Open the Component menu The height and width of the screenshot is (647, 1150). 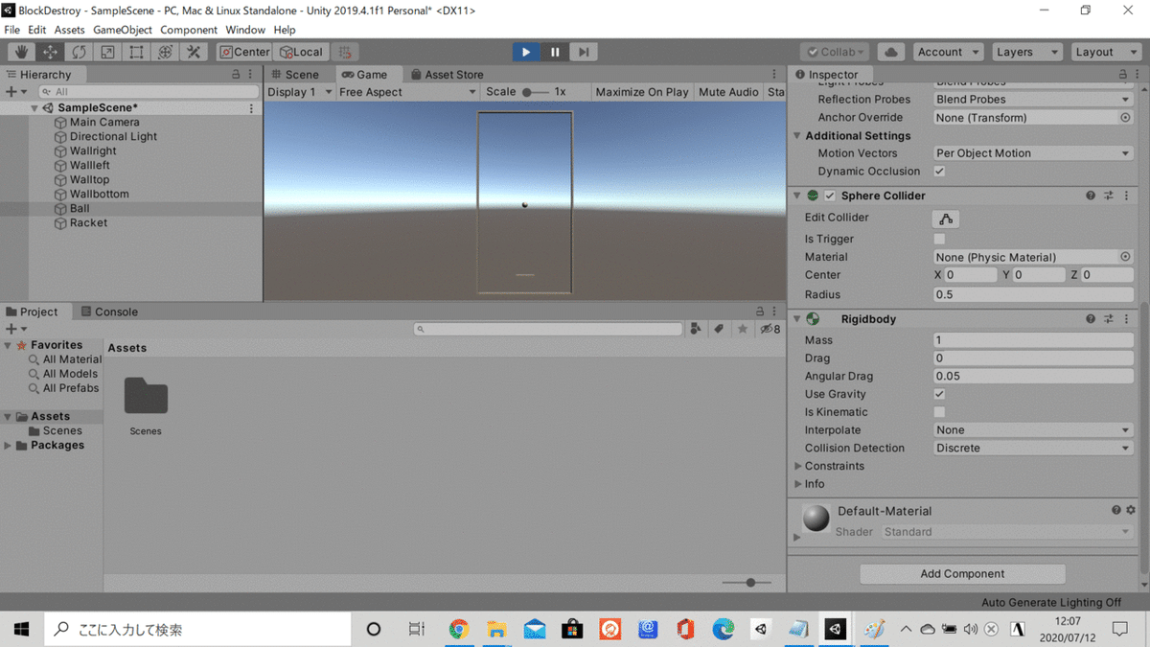[189, 30]
